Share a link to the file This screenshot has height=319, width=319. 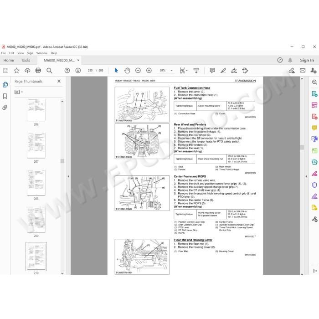pos(292,71)
